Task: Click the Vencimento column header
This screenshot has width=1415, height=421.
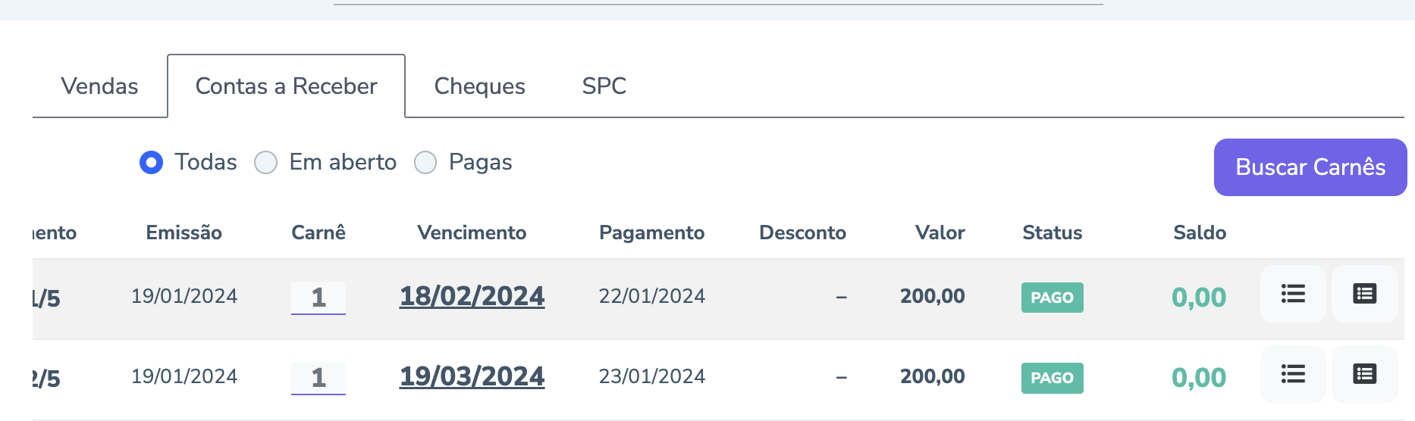Action: [x=472, y=232]
